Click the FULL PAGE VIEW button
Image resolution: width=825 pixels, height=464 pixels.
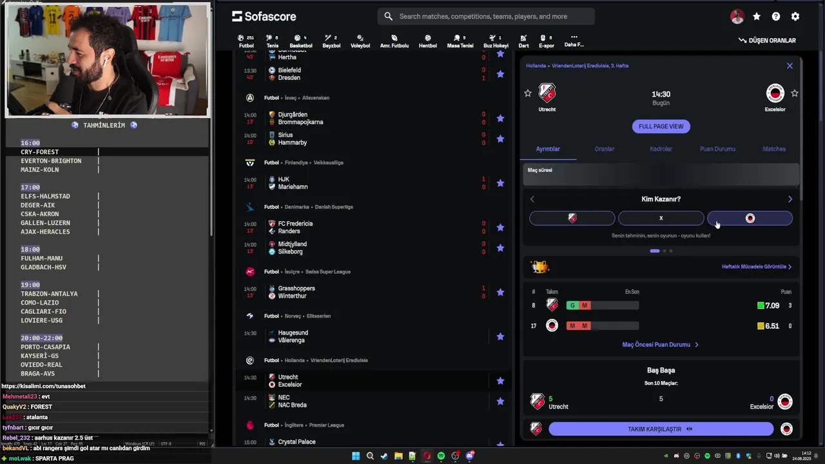pos(661,126)
